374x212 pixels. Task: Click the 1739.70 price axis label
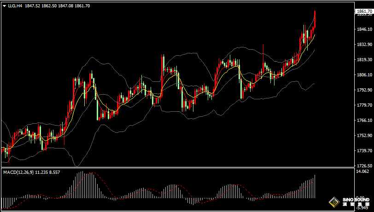coord(364,151)
